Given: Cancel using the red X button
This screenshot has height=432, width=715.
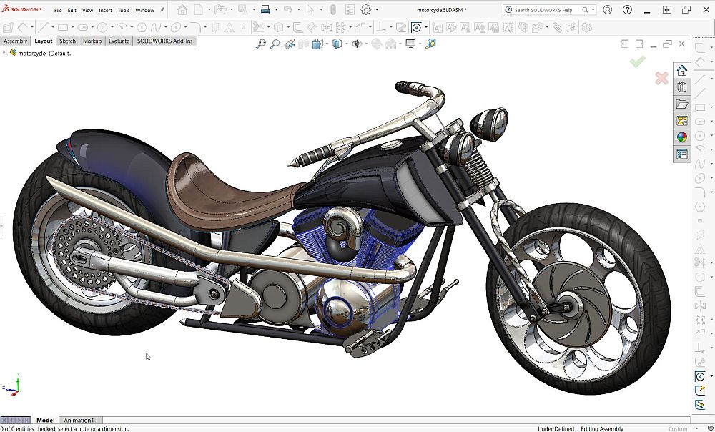Looking at the screenshot, I should [x=661, y=77].
